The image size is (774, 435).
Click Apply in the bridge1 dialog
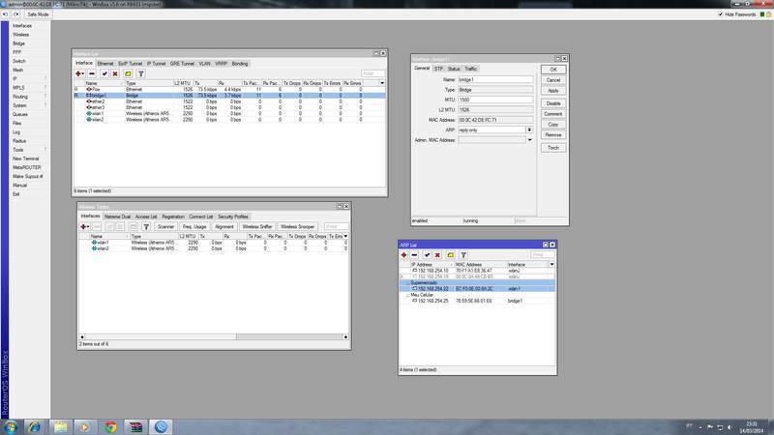553,91
